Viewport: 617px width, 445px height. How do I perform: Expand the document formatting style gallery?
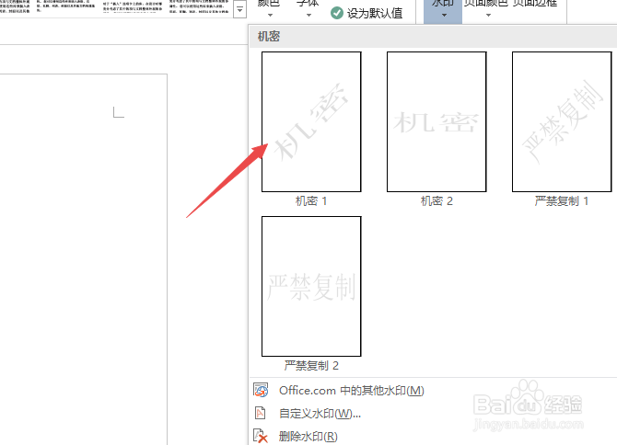coord(239,9)
